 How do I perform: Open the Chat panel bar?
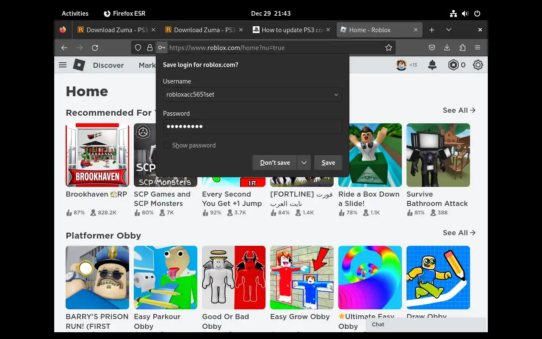[x=426, y=325]
